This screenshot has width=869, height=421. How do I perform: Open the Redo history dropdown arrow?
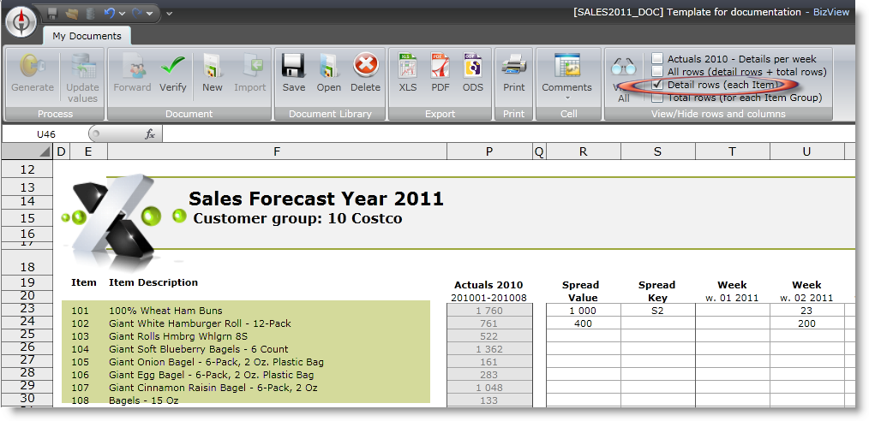[149, 14]
